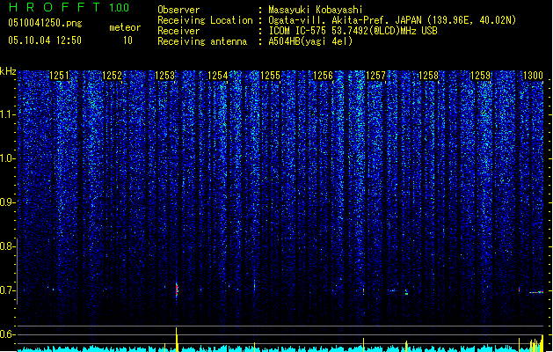Click the 1.0 frequency axis label

pyautogui.click(x=7, y=158)
